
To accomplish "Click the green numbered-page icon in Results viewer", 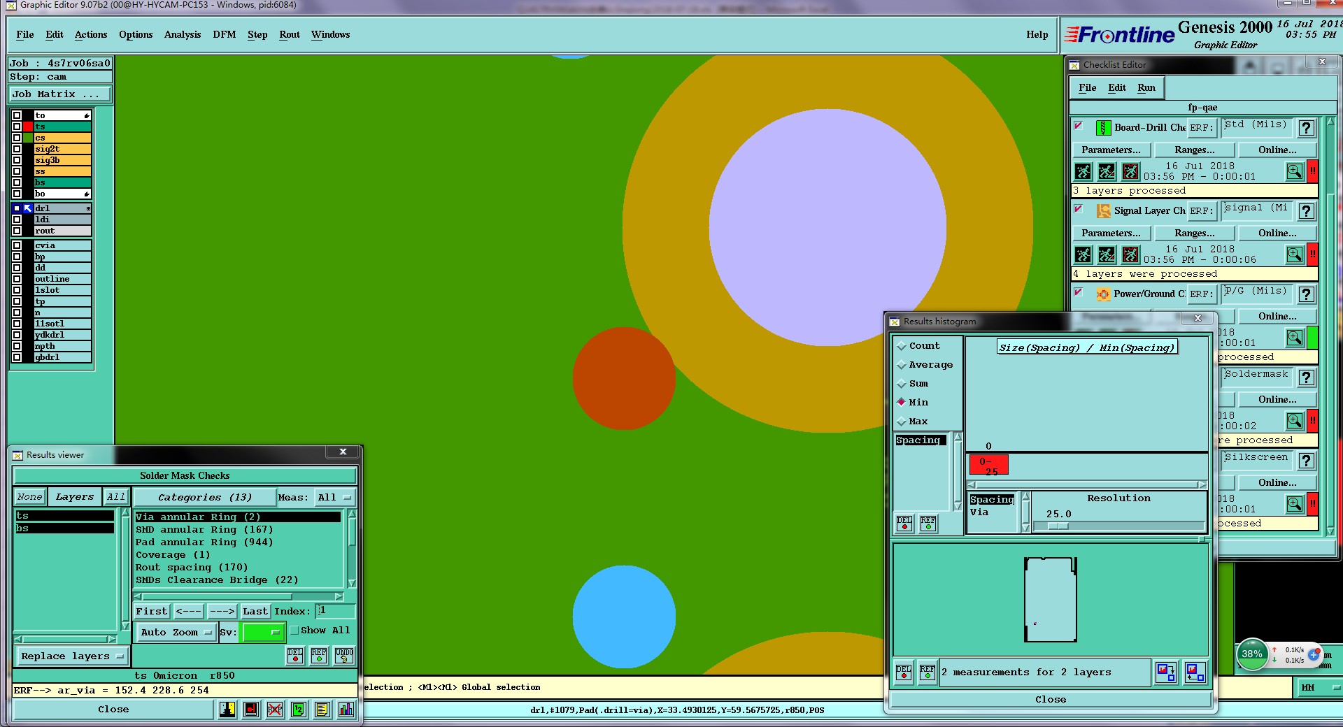I will (x=299, y=710).
